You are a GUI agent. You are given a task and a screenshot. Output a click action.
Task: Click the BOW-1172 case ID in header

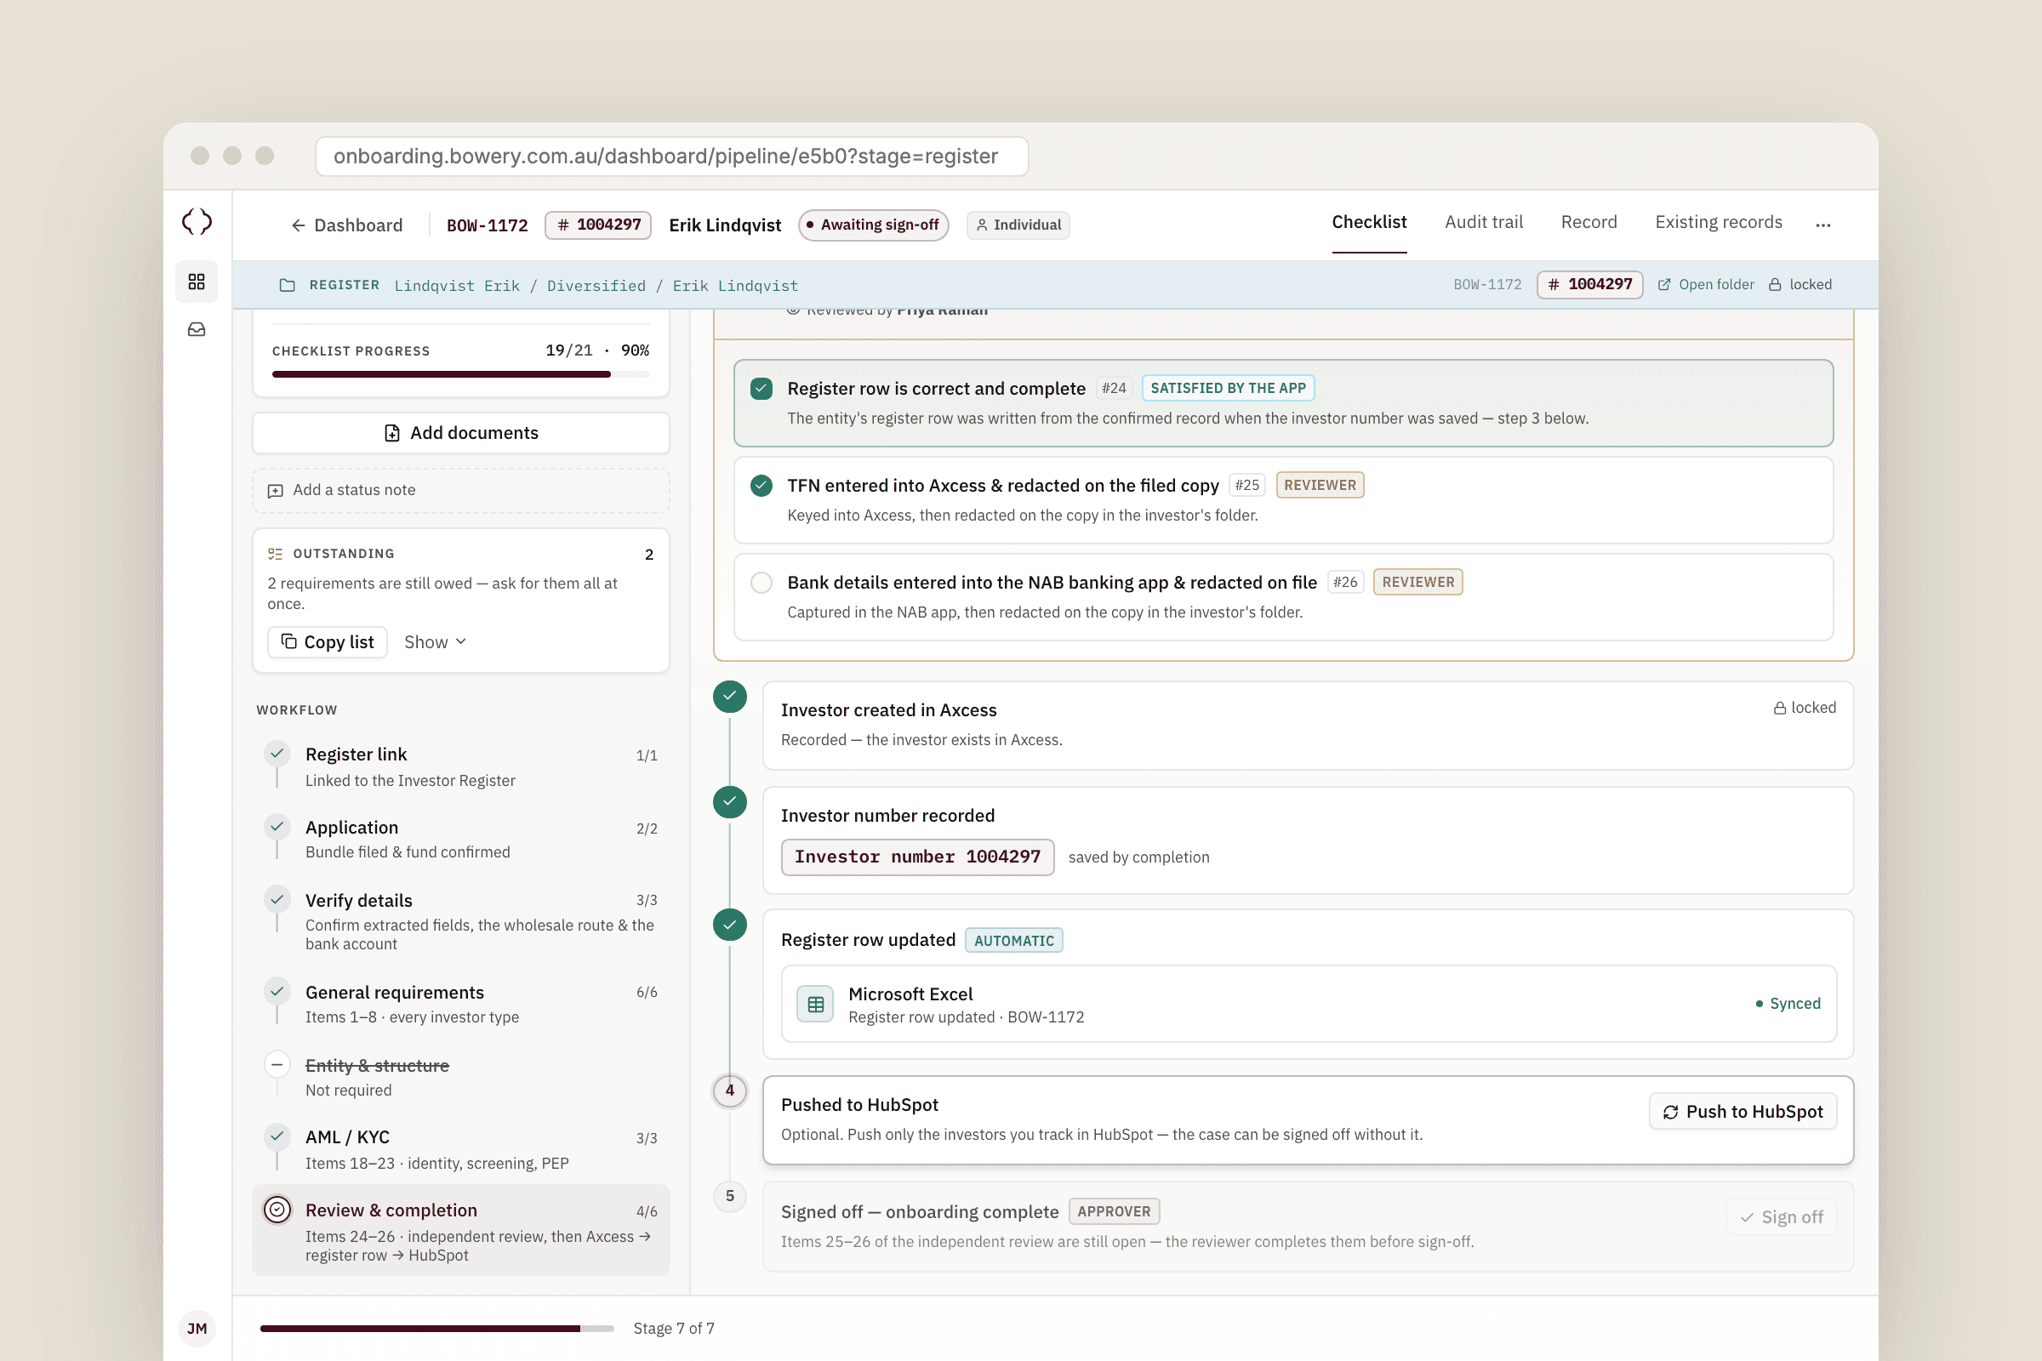[487, 225]
